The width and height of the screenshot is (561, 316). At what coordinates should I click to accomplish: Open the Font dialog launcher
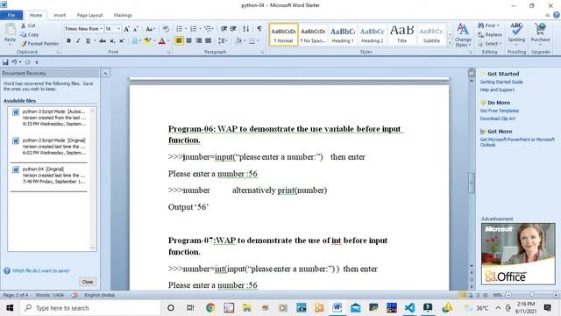(169, 53)
